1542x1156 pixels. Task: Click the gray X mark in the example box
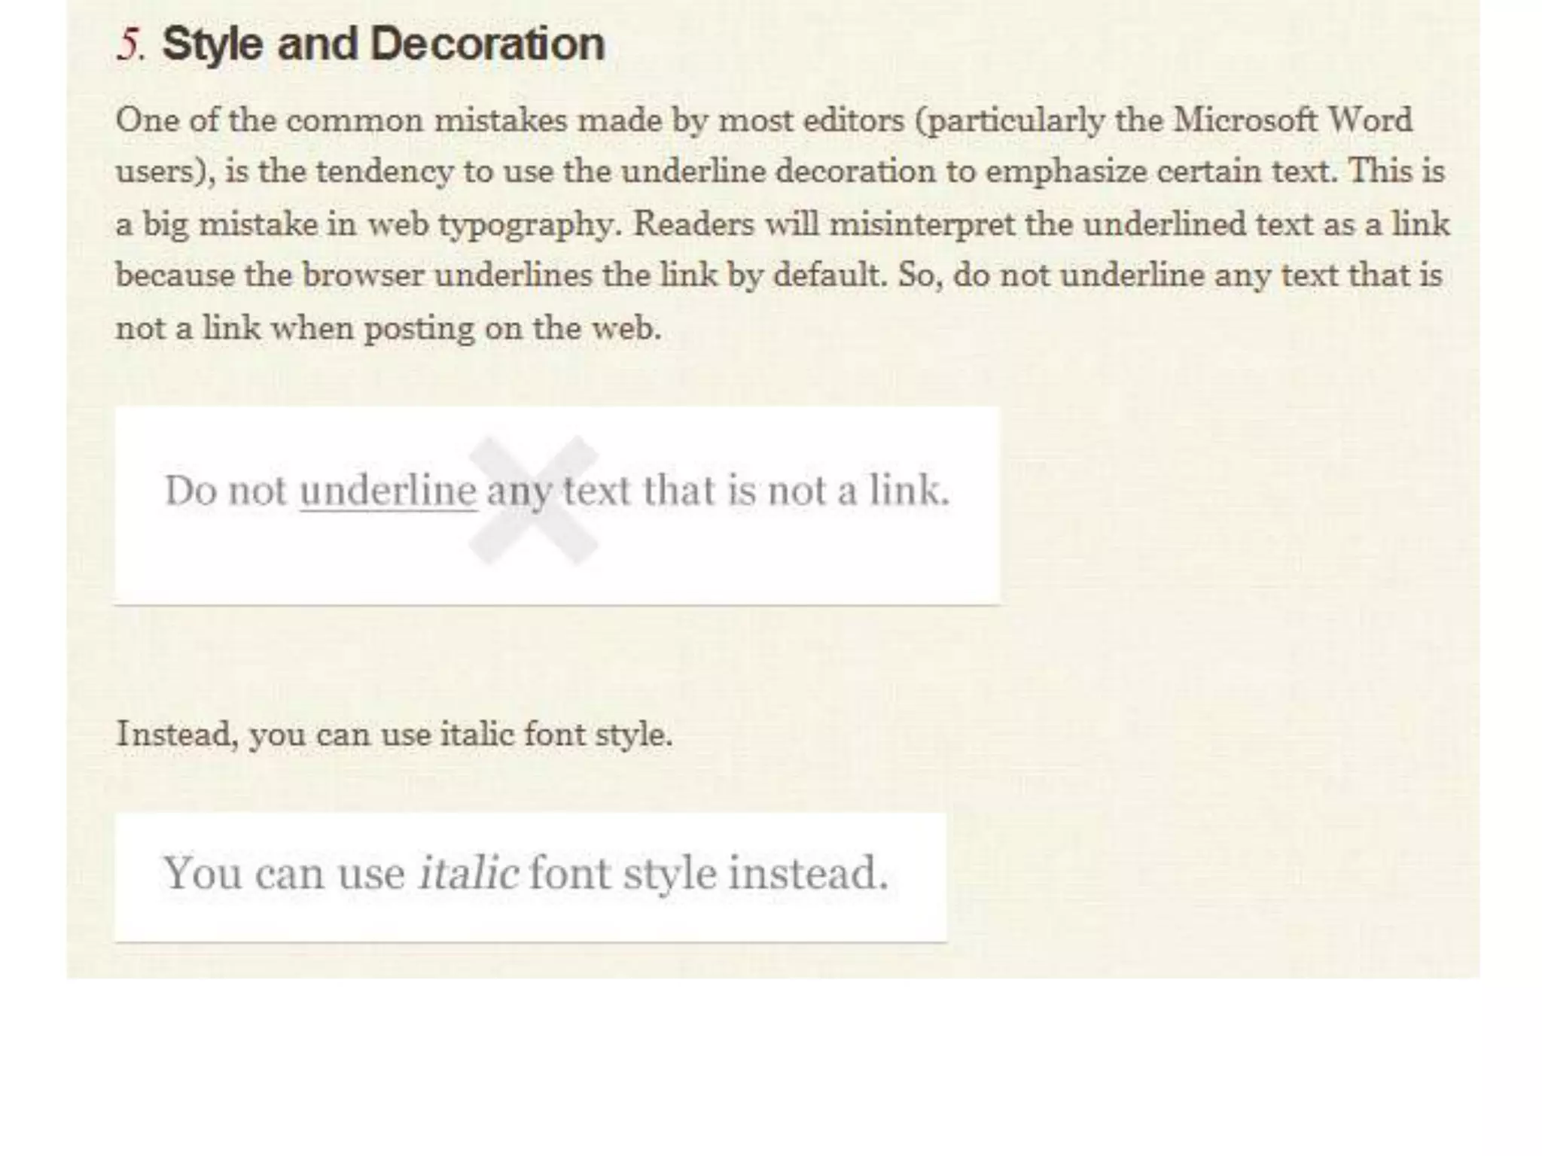534,500
